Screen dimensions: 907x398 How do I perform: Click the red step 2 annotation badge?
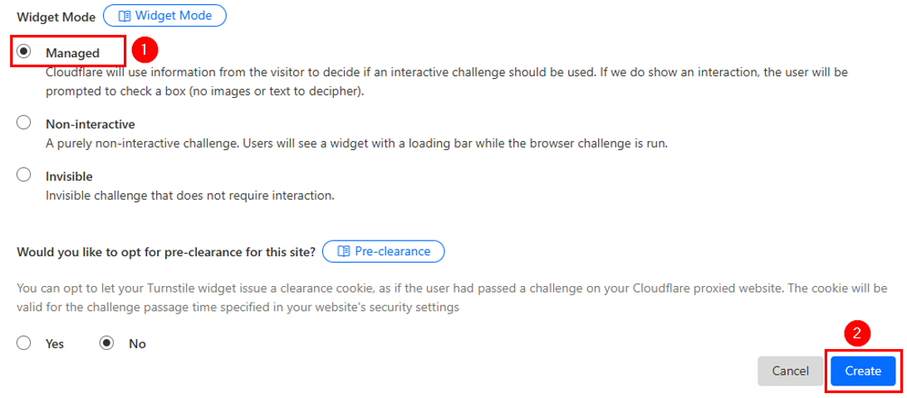(857, 333)
